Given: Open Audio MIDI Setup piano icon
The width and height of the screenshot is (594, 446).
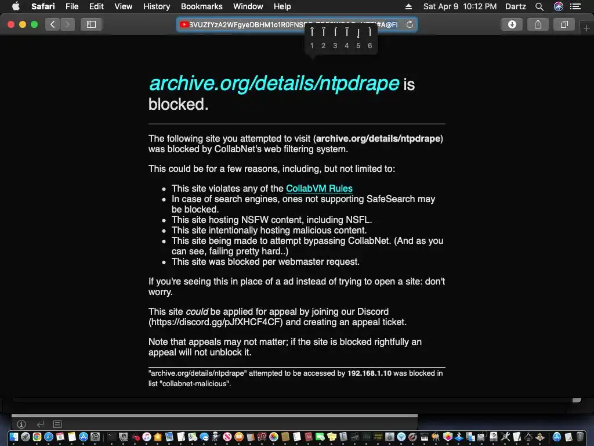Looking at the screenshot, I should [x=425, y=437].
